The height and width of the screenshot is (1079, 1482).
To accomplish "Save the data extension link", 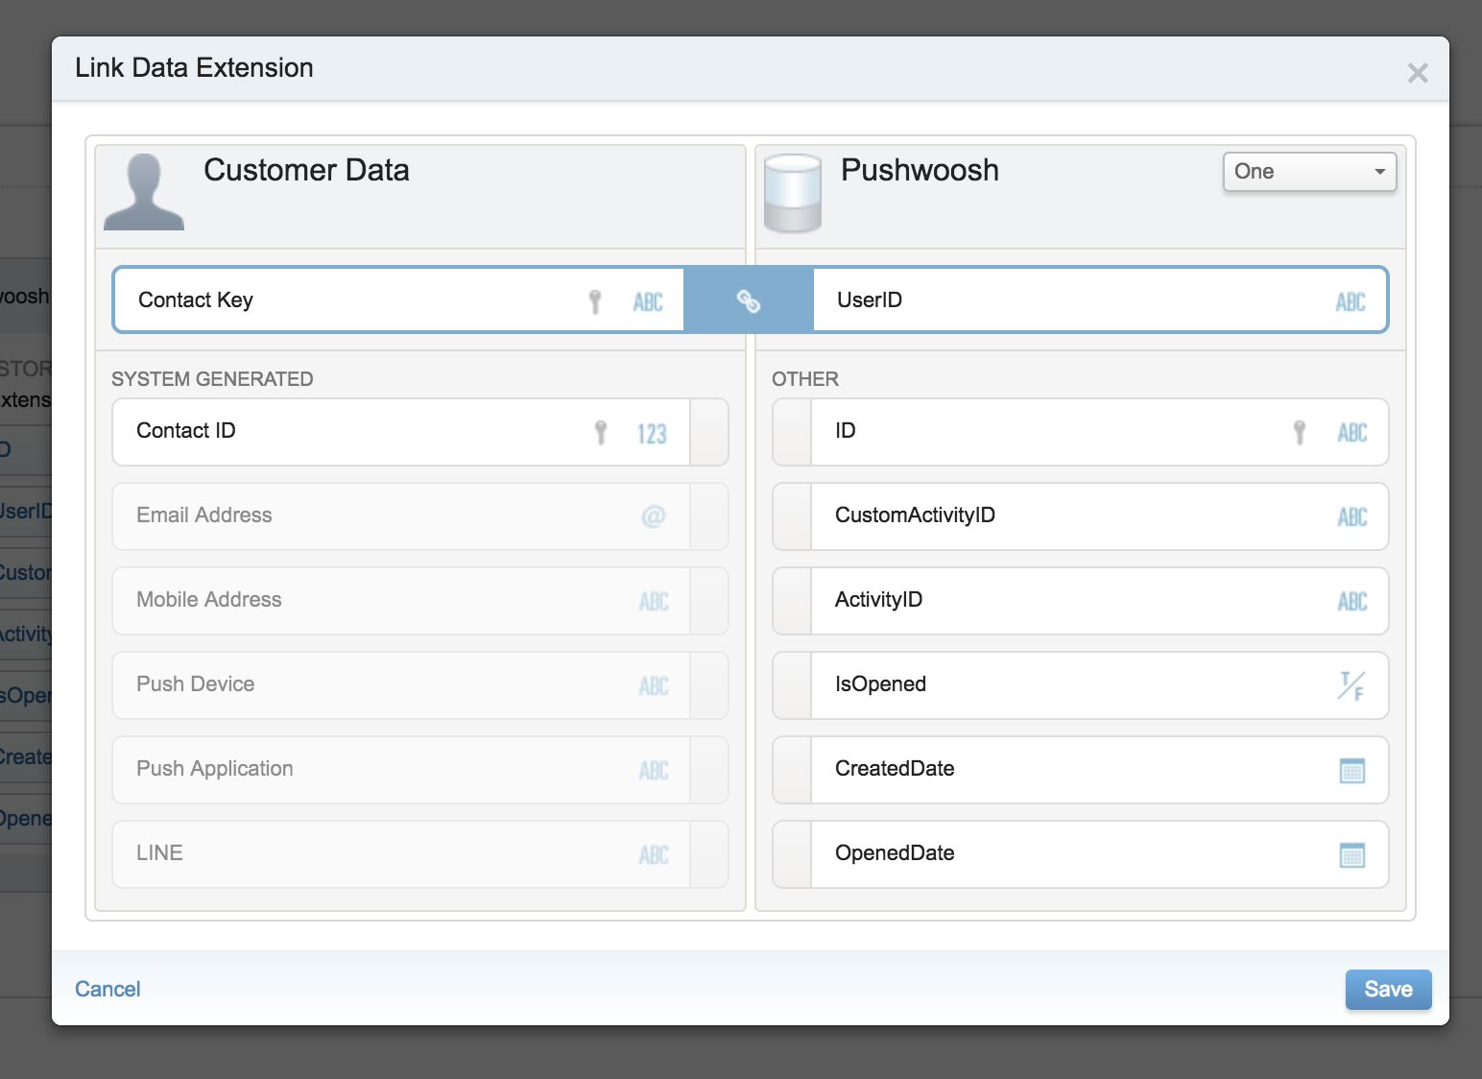I will click(1388, 990).
